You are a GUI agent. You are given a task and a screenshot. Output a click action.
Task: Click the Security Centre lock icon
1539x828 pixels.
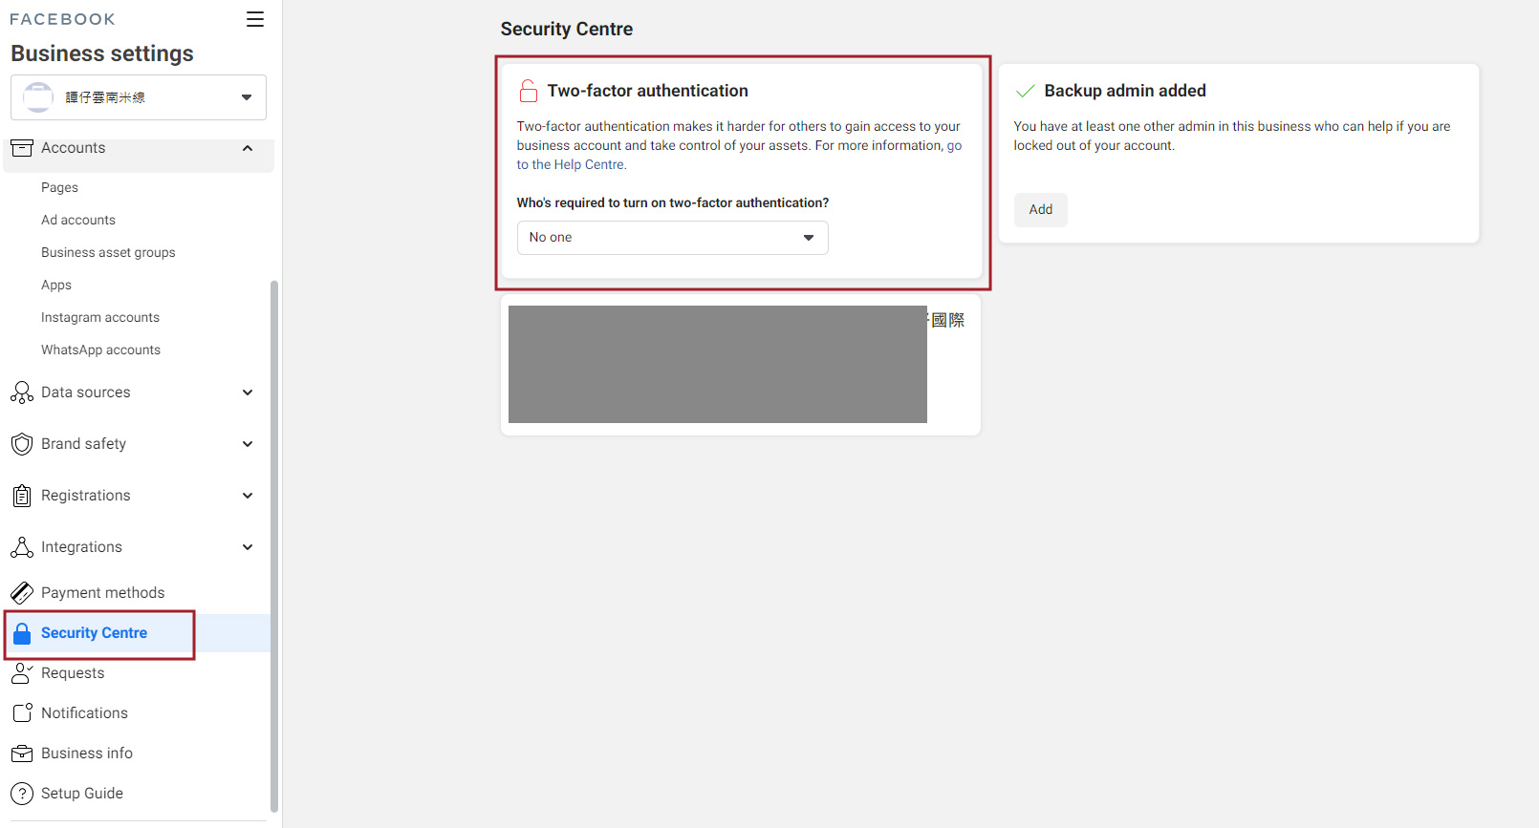[22, 633]
